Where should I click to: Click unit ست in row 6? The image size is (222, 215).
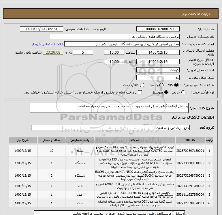[80, 203]
